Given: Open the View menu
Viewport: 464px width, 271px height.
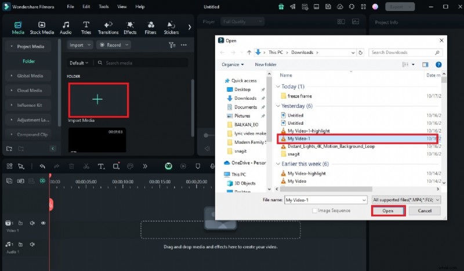Looking at the screenshot, I should tap(122, 6).
